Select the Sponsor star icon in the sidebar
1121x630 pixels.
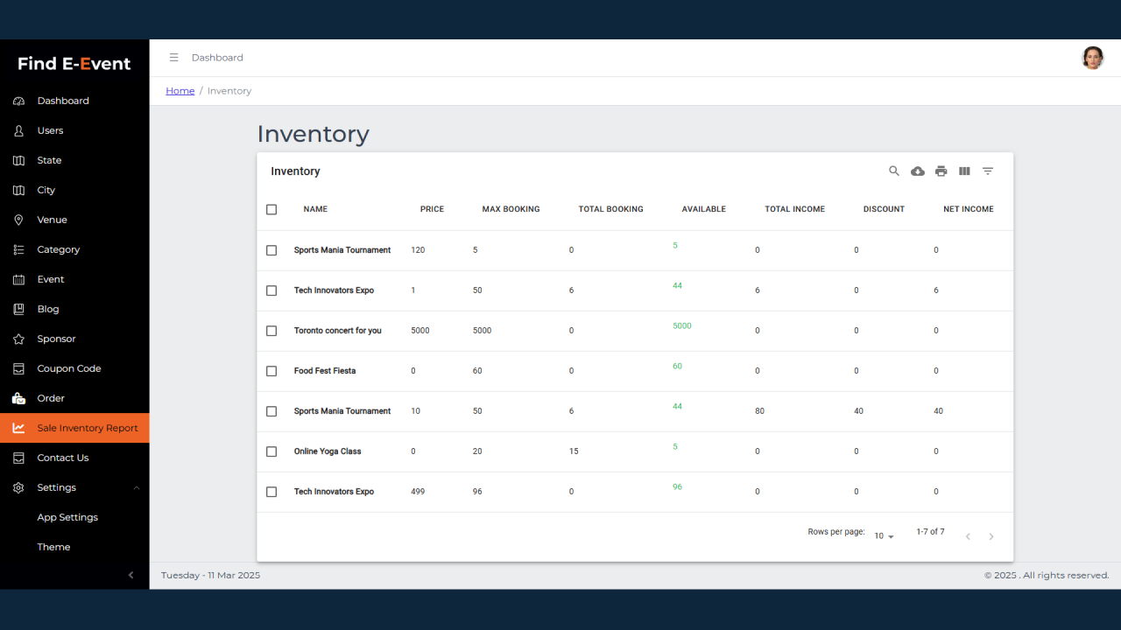(20, 339)
